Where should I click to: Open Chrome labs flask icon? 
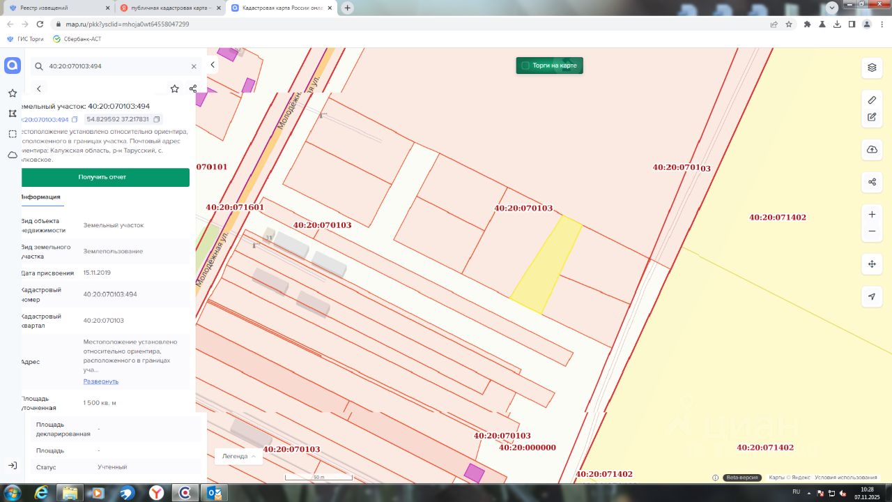pos(822,24)
